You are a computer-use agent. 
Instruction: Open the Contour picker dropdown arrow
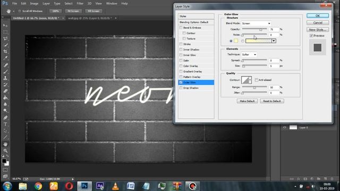tap(250, 80)
